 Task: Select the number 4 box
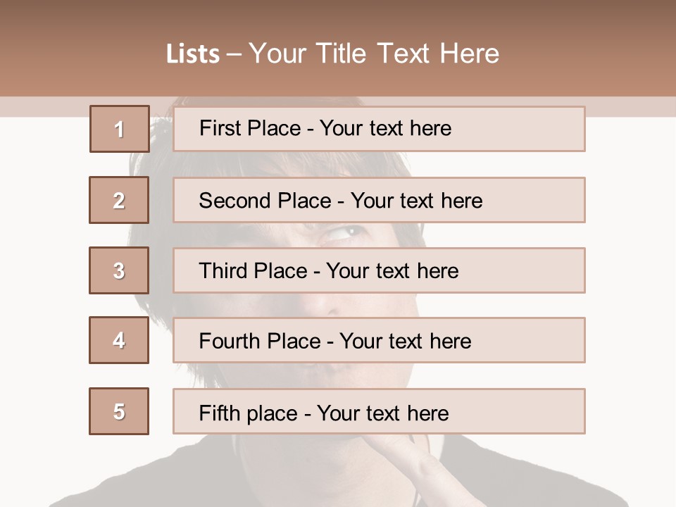[x=119, y=340]
